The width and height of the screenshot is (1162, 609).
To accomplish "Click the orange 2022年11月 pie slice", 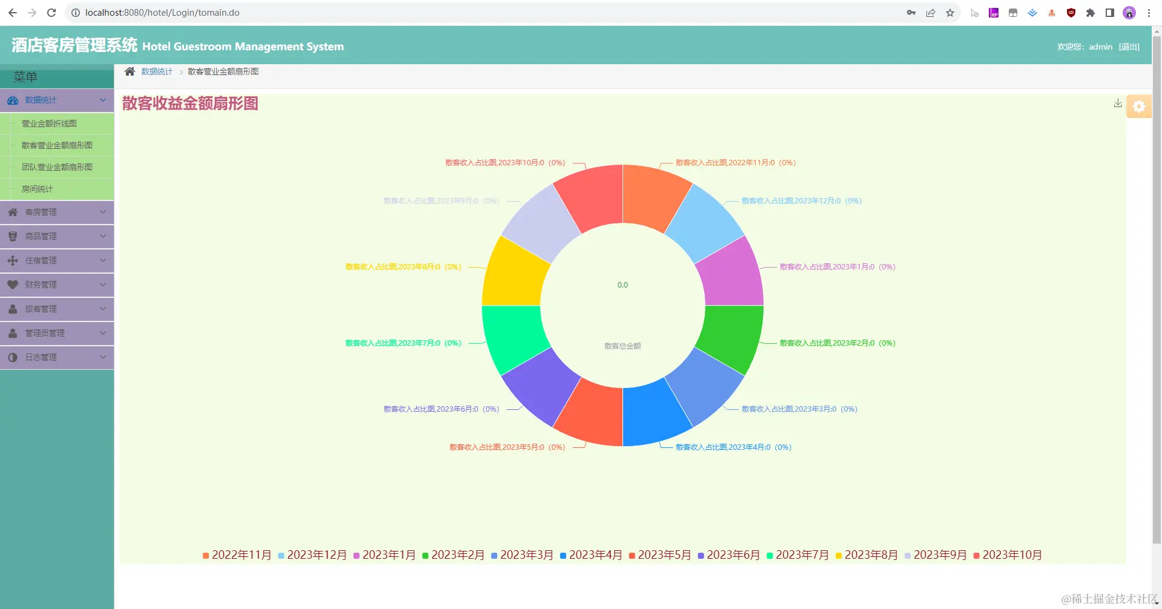I will pyautogui.click(x=653, y=197).
